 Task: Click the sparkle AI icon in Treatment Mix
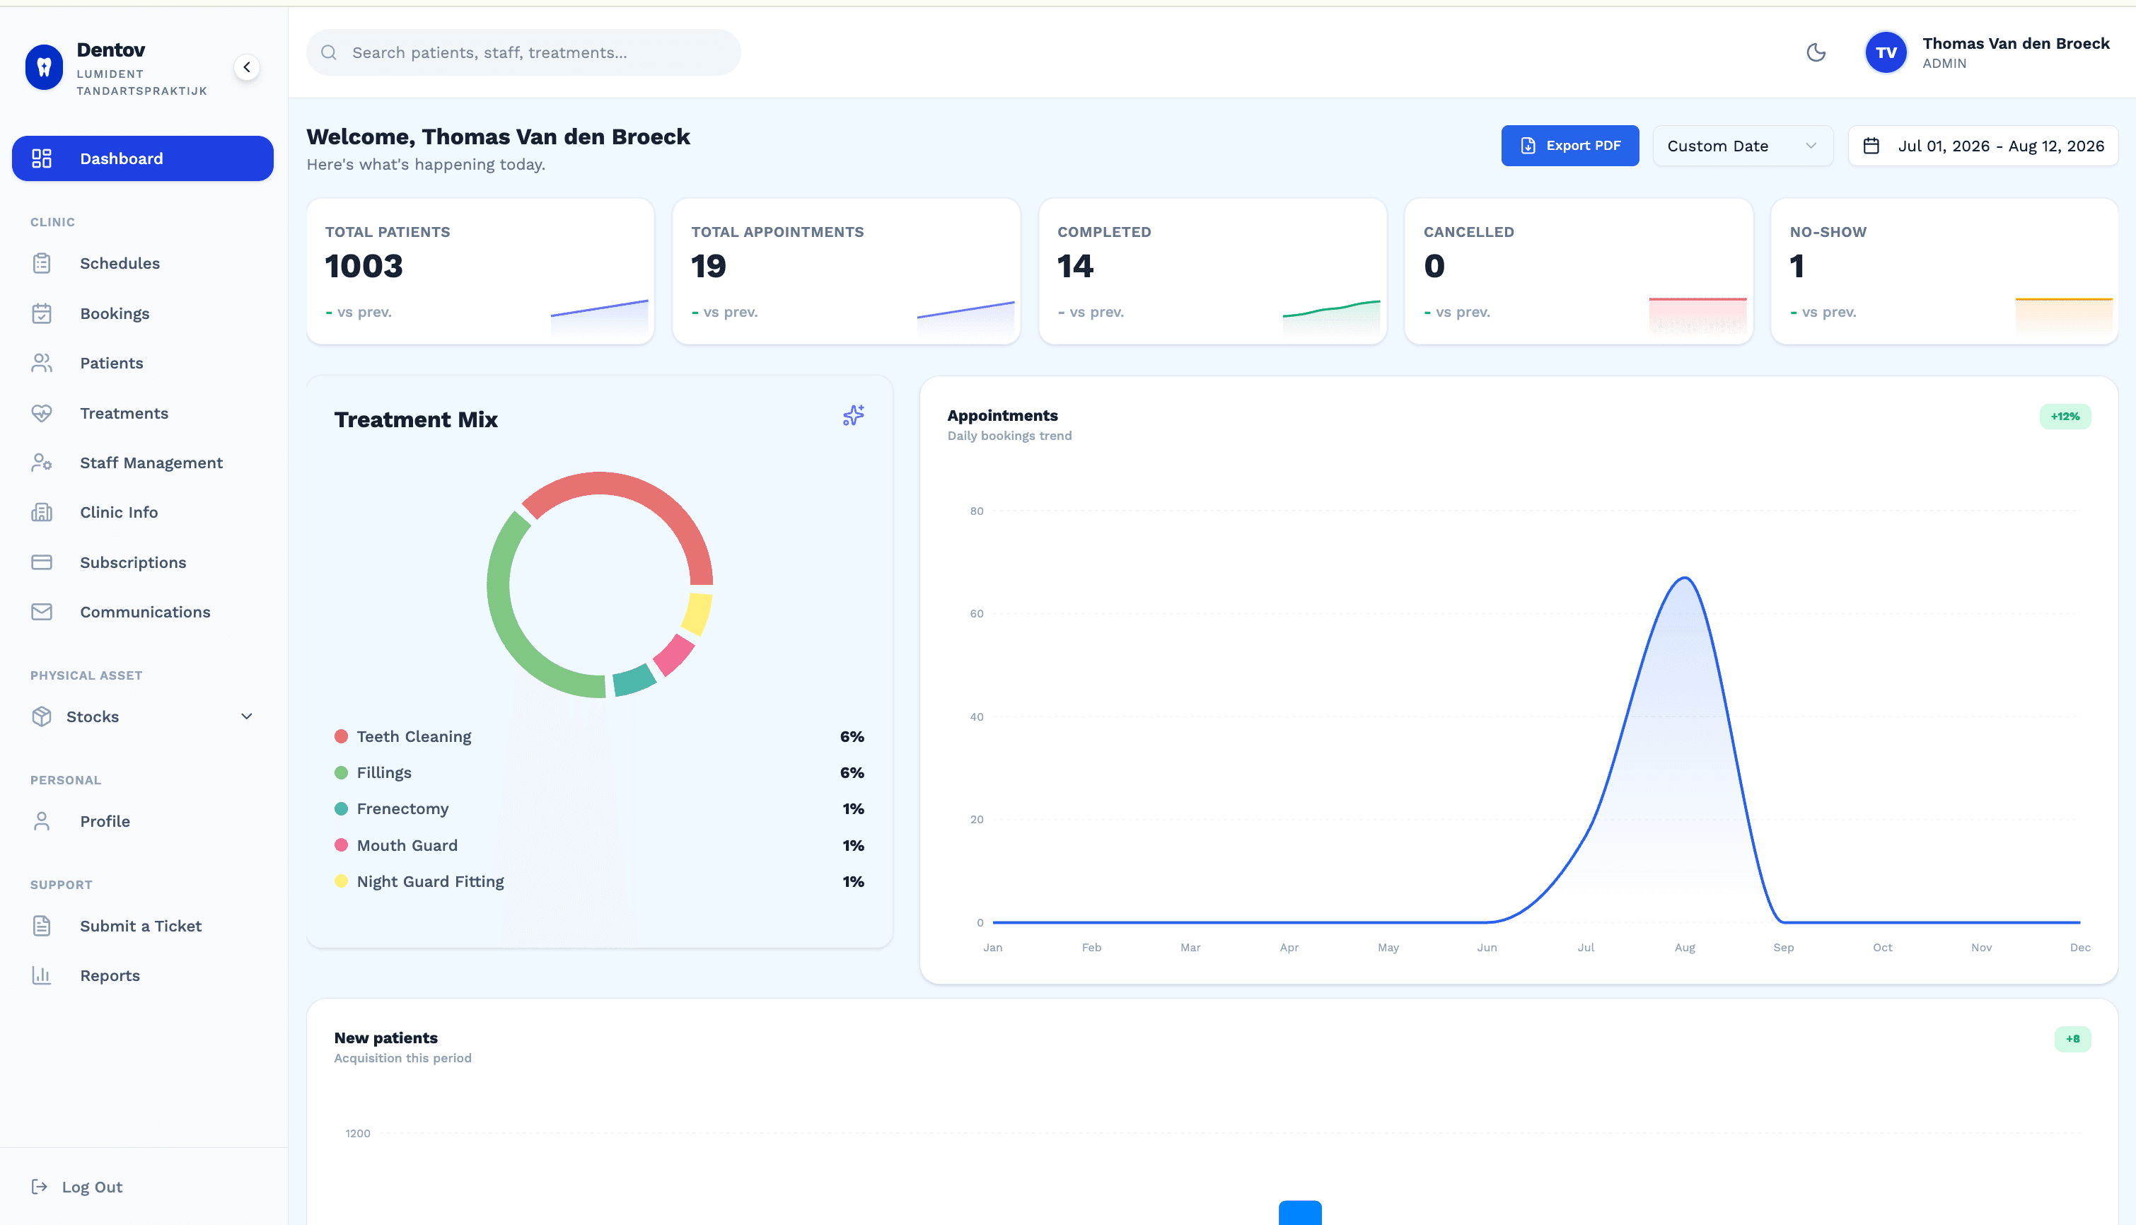853,414
